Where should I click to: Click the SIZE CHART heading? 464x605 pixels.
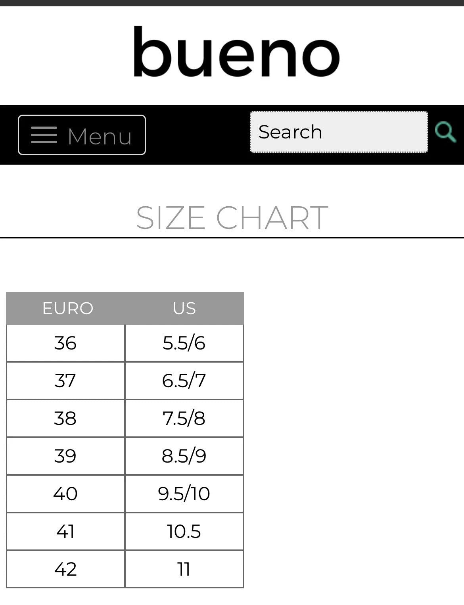tap(232, 217)
